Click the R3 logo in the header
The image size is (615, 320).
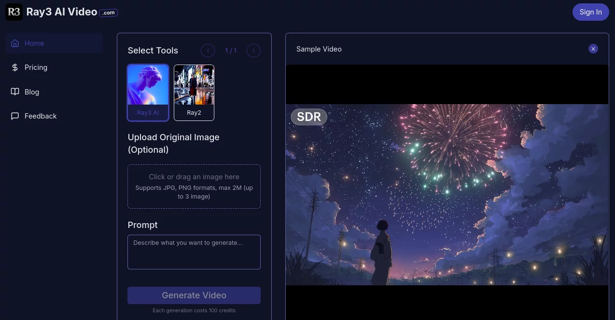click(x=14, y=12)
